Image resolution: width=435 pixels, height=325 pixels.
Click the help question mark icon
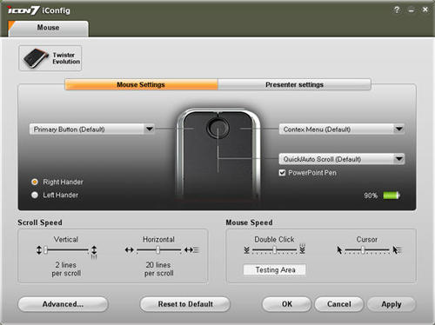[397, 10]
